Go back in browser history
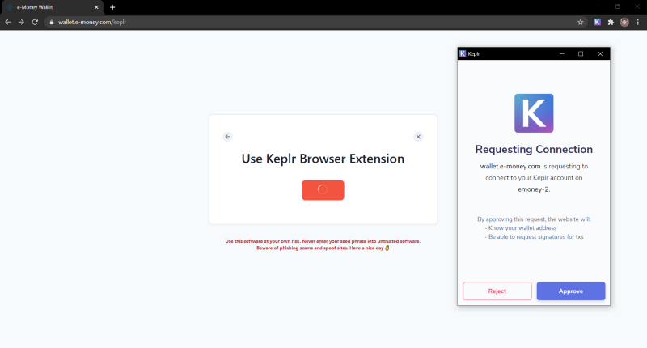 click(x=8, y=23)
